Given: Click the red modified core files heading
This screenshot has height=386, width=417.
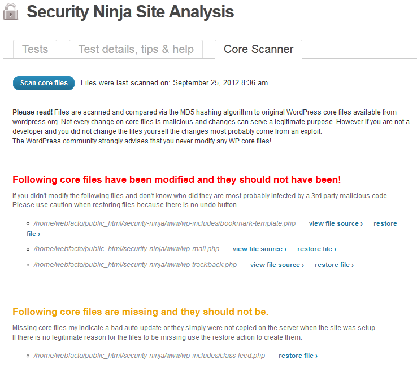Looking at the screenshot, I should click(177, 180).
